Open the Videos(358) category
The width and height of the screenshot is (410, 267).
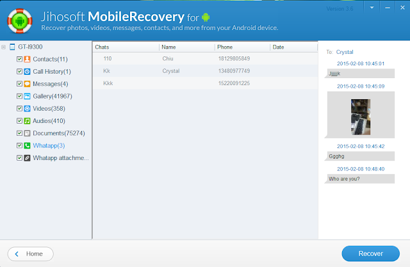coord(49,108)
